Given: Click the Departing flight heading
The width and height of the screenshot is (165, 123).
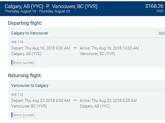Looking at the screenshot, I should (x=25, y=23).
